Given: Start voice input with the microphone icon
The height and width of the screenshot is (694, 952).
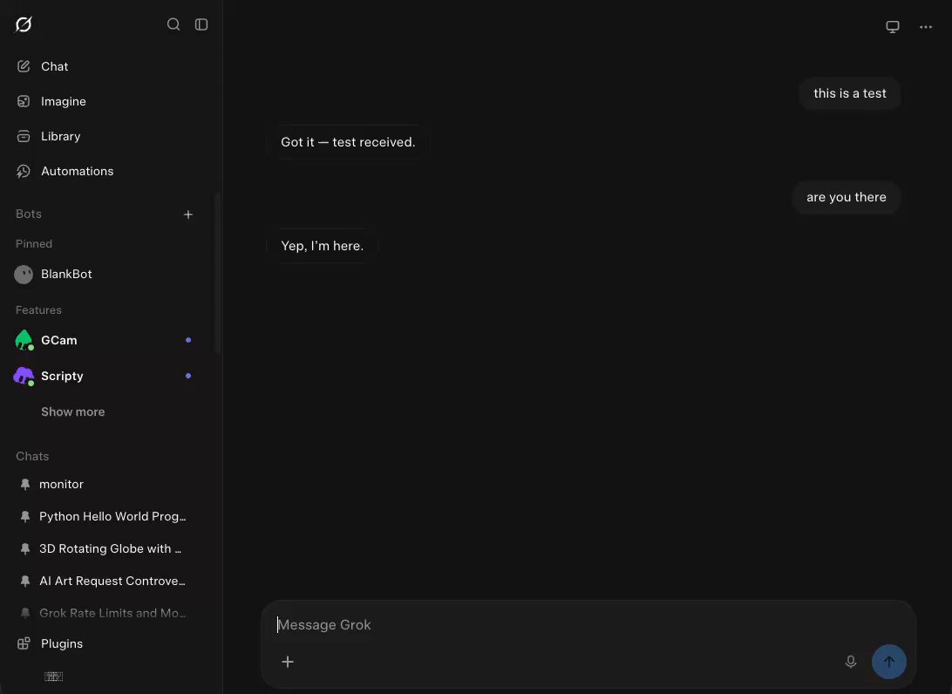Looking at the screenshot, I should pyautogui.click(x=851, y=662).
